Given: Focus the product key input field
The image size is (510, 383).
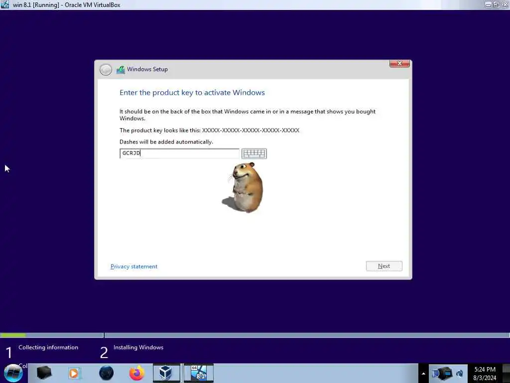Looking at the screenshot, I should coord(179,154).
